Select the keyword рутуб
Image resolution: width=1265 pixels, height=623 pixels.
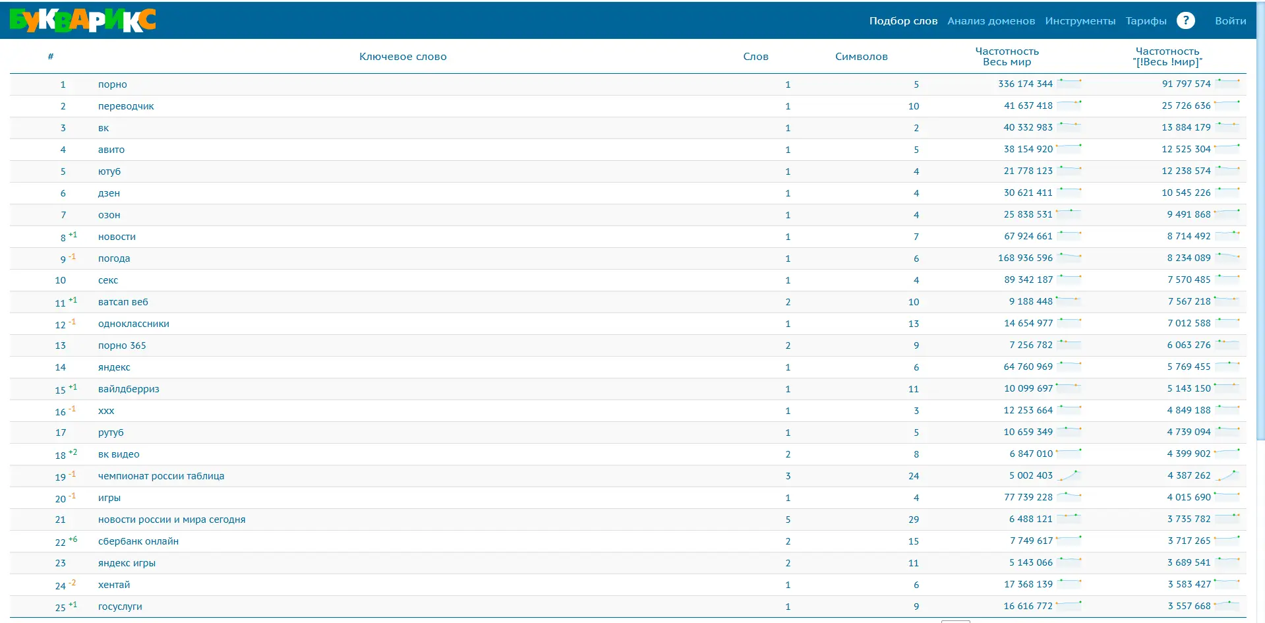coord(111,432)
